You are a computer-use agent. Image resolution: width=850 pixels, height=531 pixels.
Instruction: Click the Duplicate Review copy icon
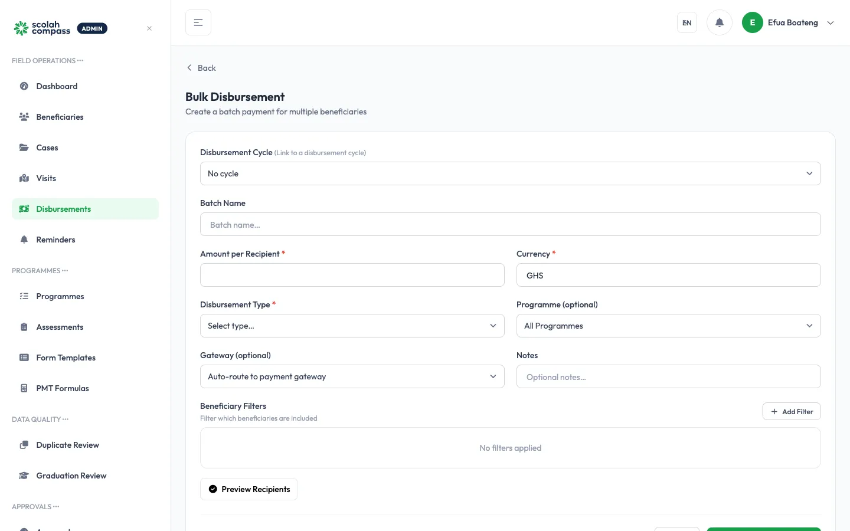point(24,445)
